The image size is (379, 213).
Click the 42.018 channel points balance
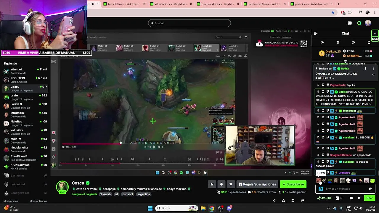tap(324, 198)
